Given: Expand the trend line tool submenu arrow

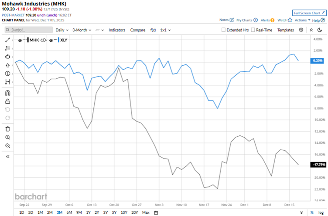Looking at the screenshot, I should tap(12, 40).
